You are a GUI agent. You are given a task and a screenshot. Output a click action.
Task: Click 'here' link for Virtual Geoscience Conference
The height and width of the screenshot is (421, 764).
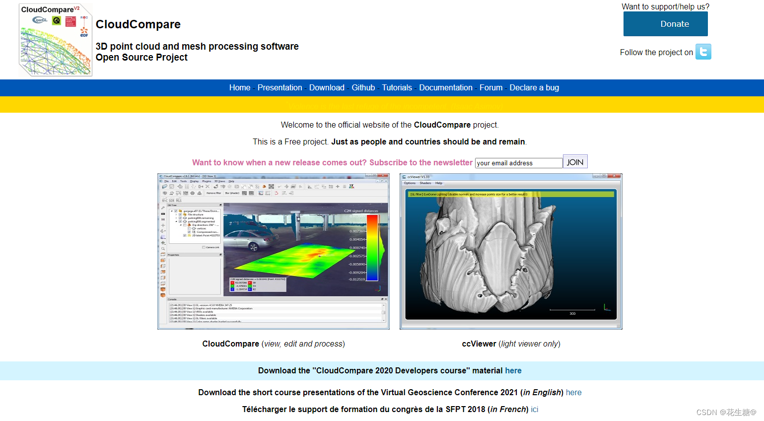click(574, 392)
